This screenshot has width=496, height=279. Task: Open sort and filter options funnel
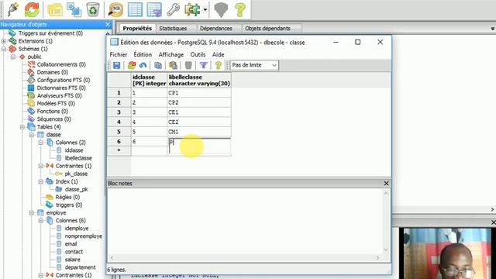point(203,65)
